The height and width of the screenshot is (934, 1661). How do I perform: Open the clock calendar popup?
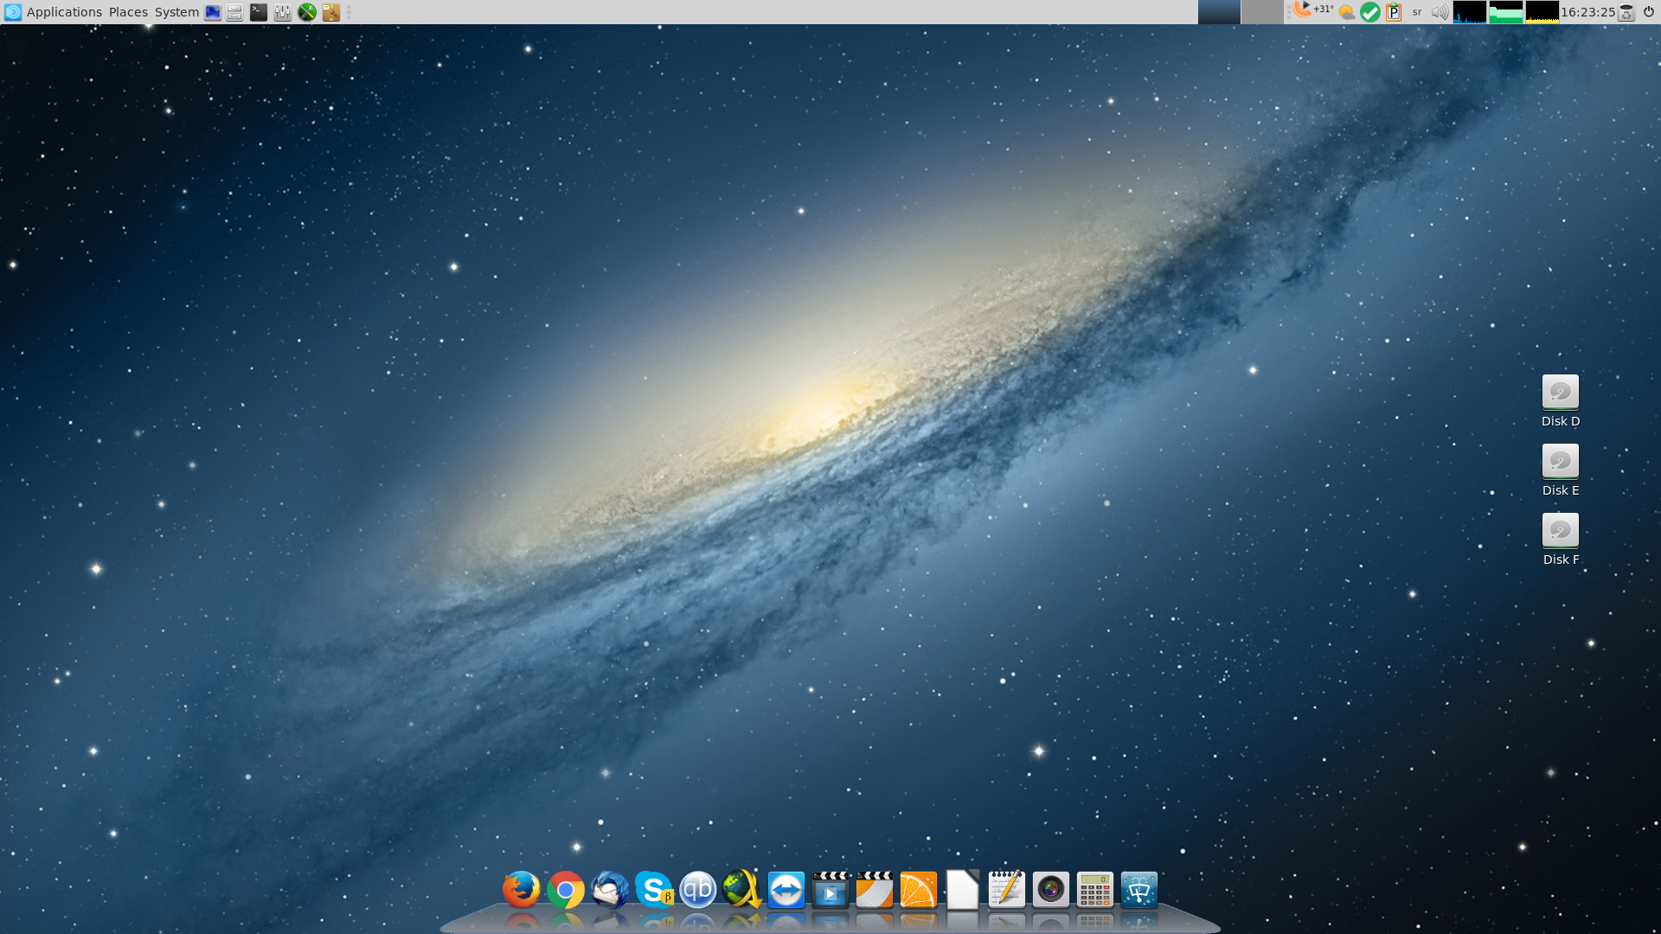1587,12
